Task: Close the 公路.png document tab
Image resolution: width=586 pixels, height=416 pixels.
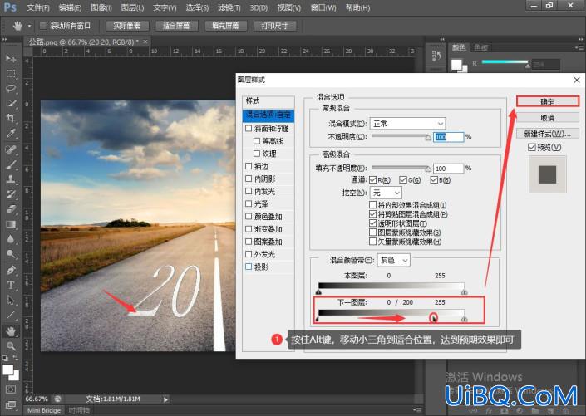Action: tap(145, 42)
